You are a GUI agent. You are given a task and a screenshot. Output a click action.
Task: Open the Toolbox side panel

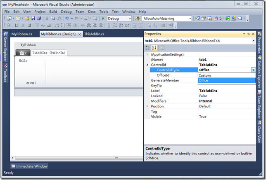click(x=5, y=73)
